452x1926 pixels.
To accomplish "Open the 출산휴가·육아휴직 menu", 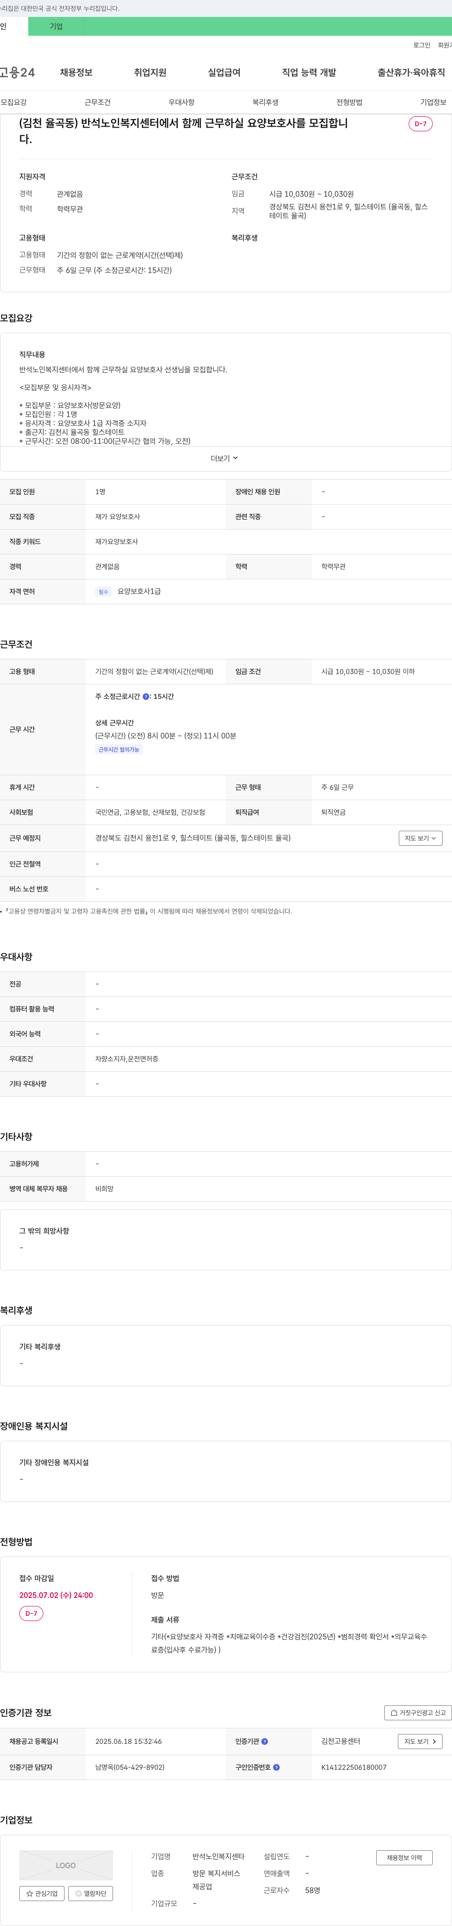I will [411, 72].
